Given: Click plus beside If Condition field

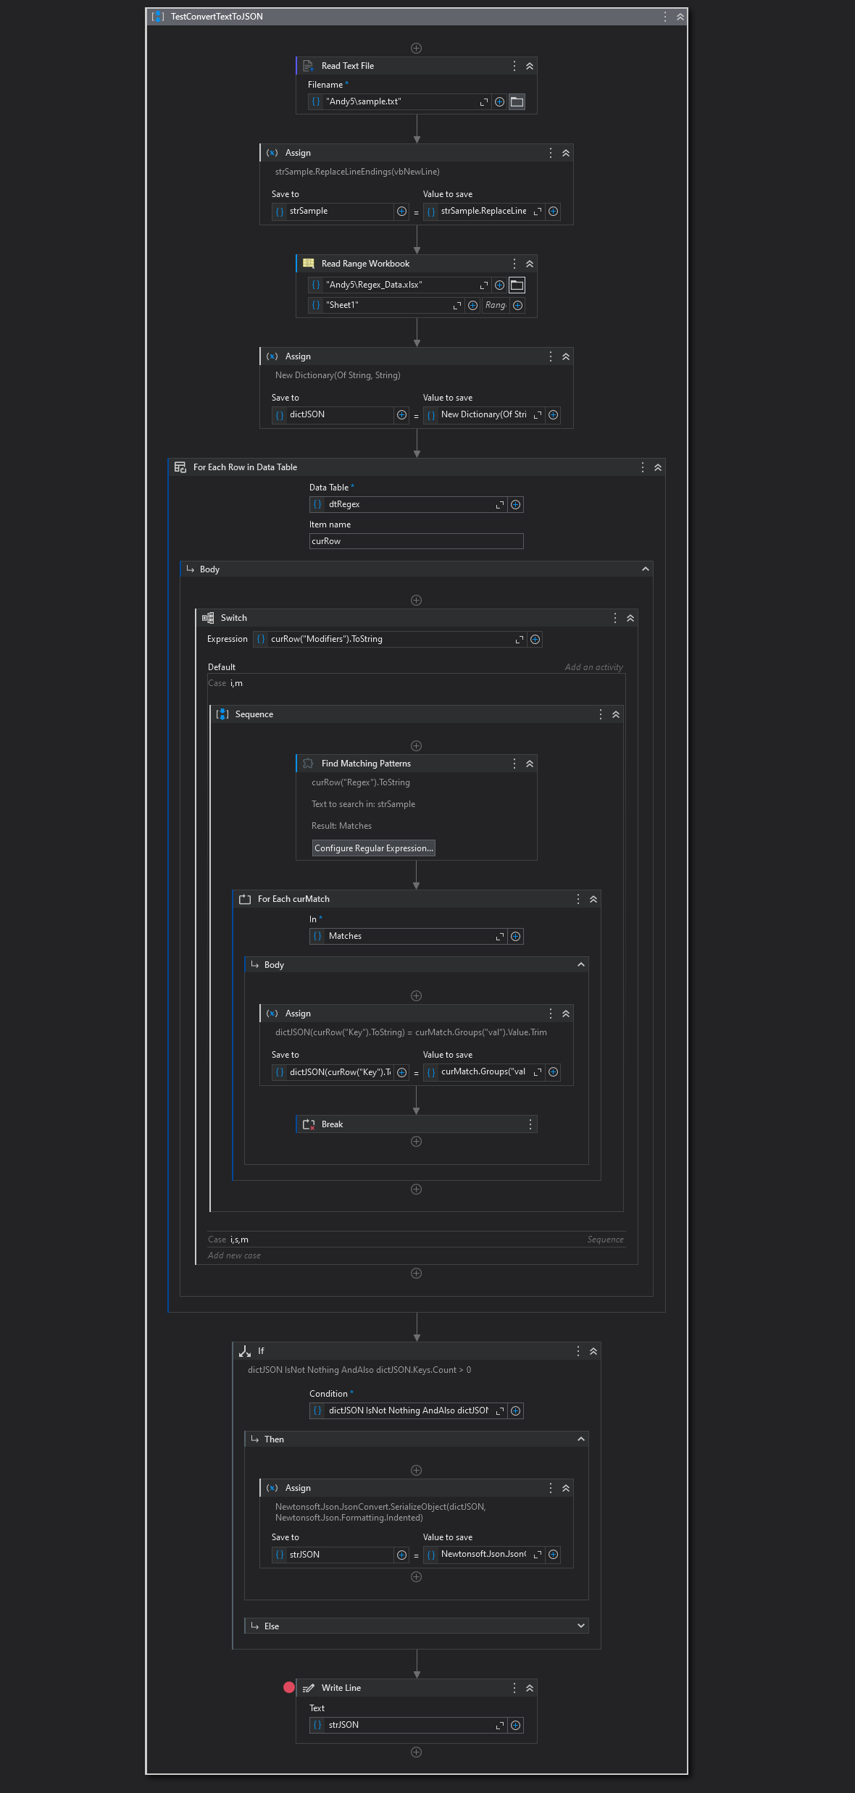Looking at the screenshot, I should pyautogui.click(x=515, y=1410).
